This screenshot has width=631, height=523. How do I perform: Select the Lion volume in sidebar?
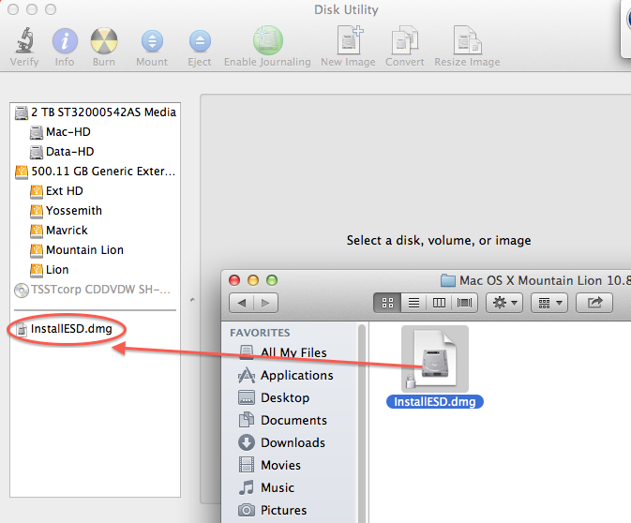tap(49, 270)
